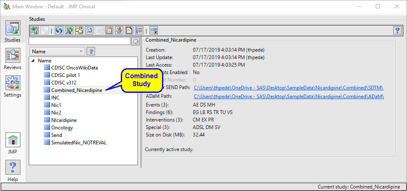Click the JMP Clinical app icon in title bar
407x191 pixels.
click(x=7, y=7)
